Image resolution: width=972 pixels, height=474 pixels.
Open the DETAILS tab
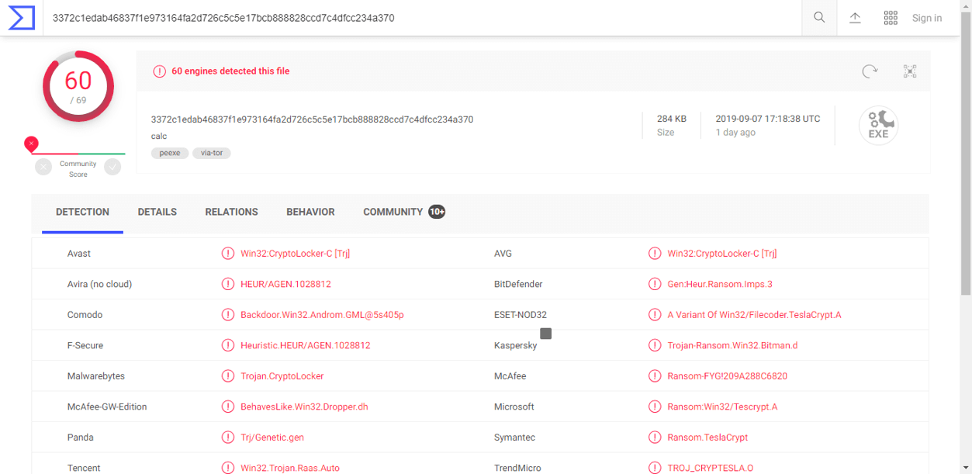pos(157,212)
